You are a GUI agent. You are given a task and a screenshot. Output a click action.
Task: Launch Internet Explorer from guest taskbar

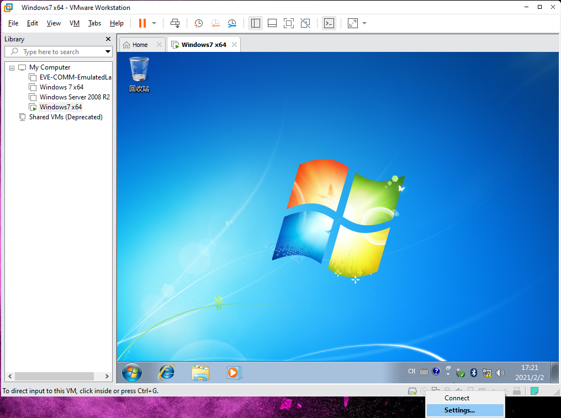click(167, 373)
